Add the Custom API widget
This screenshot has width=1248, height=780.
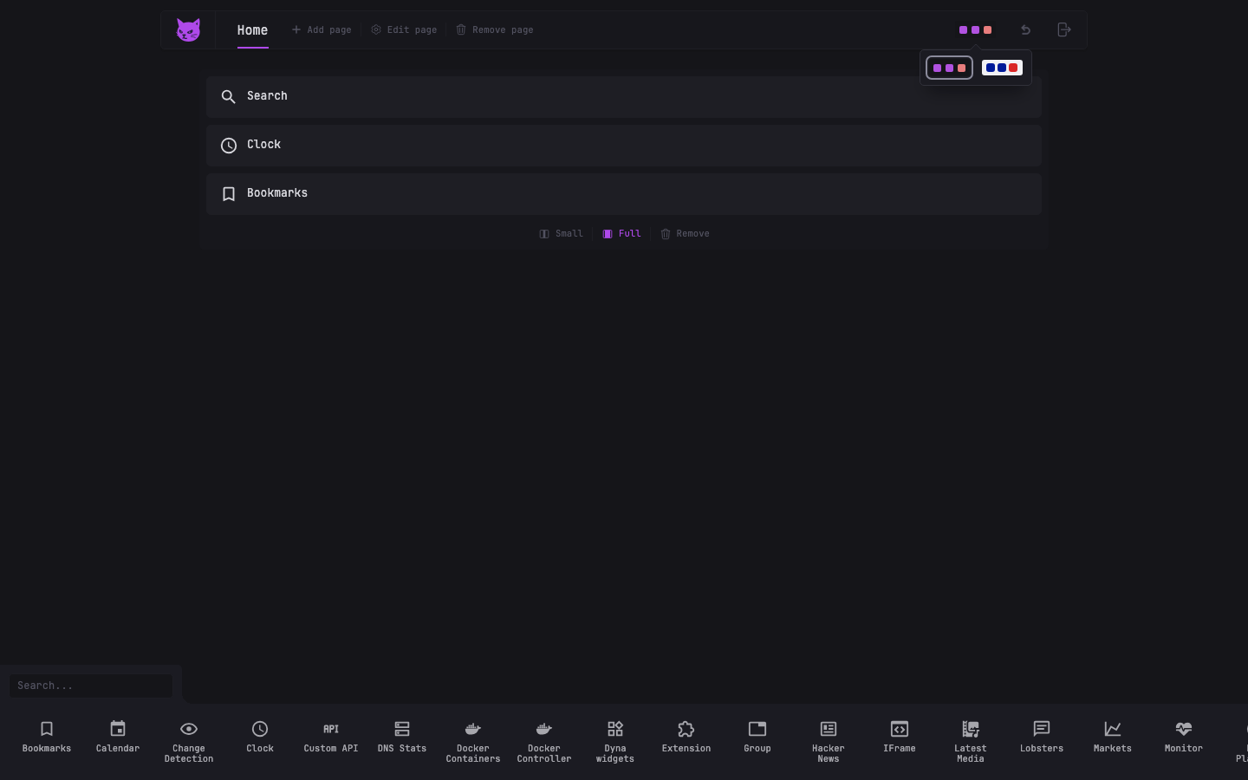point(331,738)
